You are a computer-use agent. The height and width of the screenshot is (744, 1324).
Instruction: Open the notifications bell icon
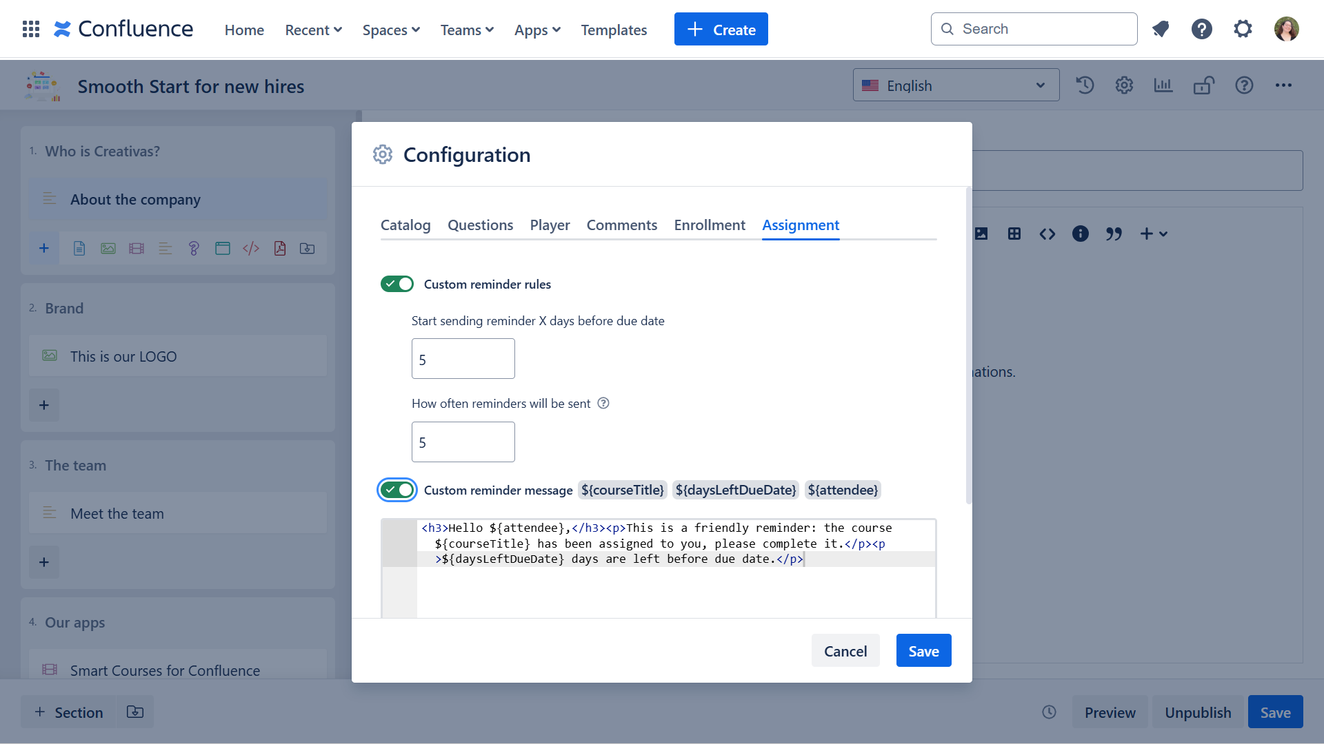(1161, 29)
